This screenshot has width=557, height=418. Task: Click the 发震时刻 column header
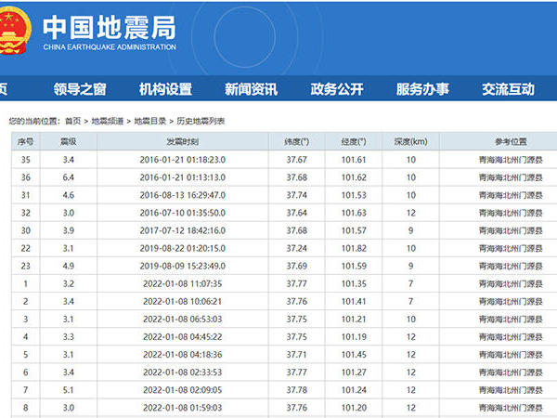coord(182,141)
